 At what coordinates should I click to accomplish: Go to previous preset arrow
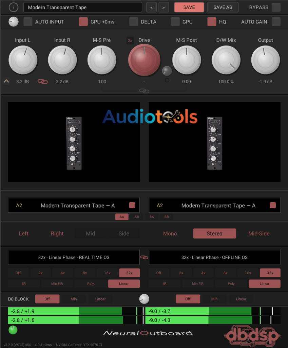click(151, 7)
